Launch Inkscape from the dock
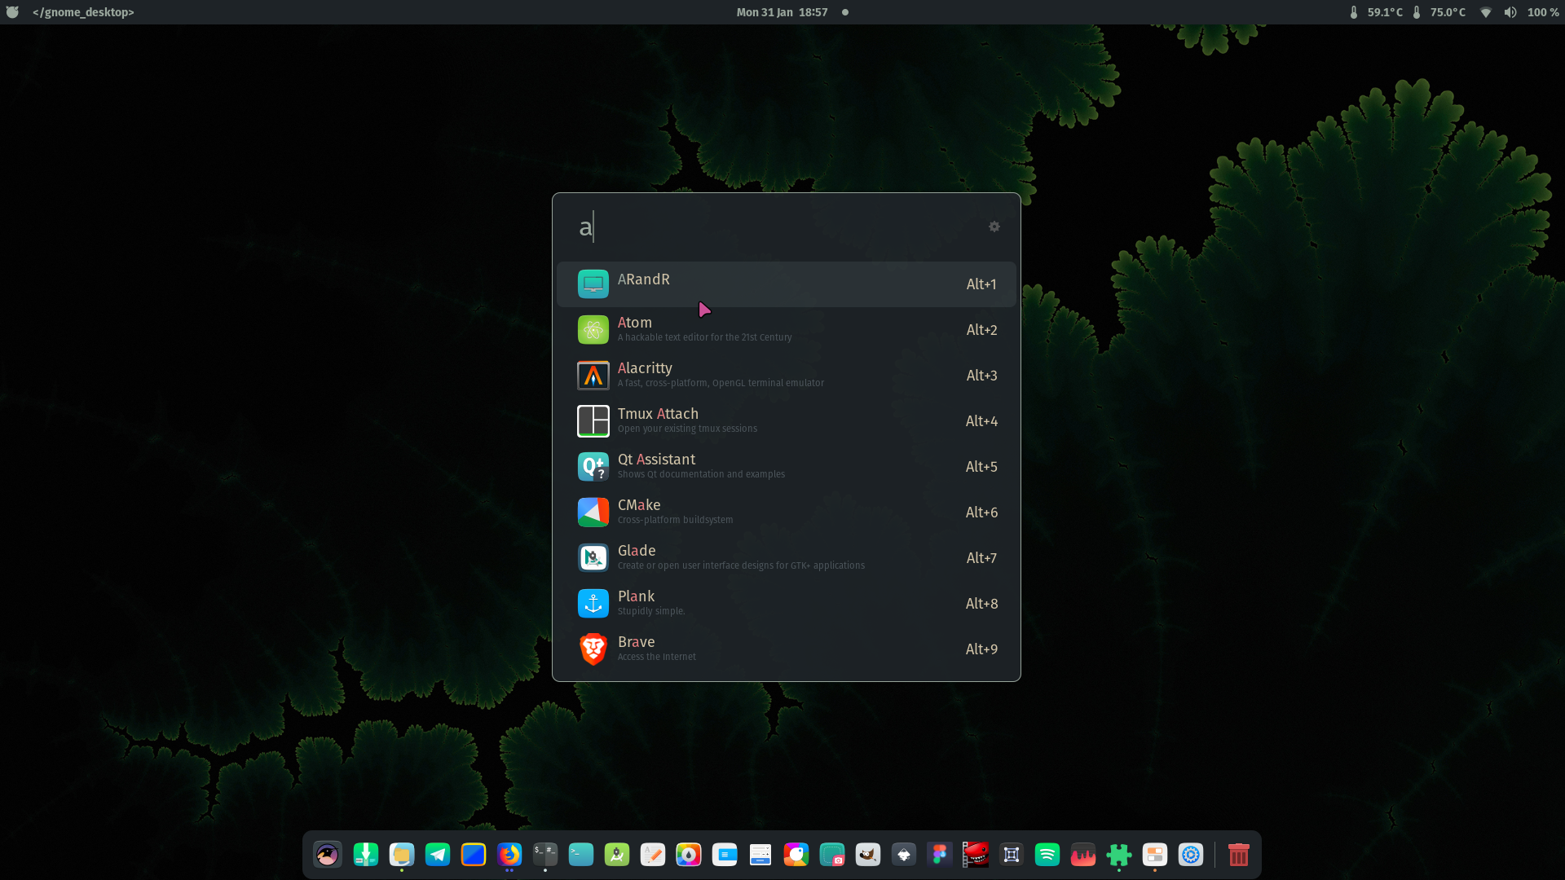 coord(904,855)
